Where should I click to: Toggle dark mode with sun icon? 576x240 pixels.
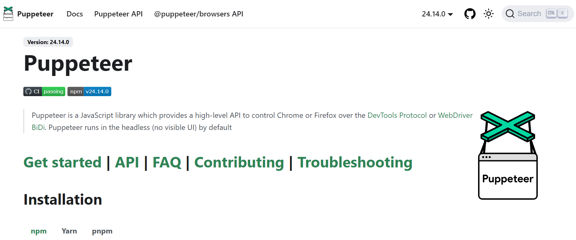[488, 14]
